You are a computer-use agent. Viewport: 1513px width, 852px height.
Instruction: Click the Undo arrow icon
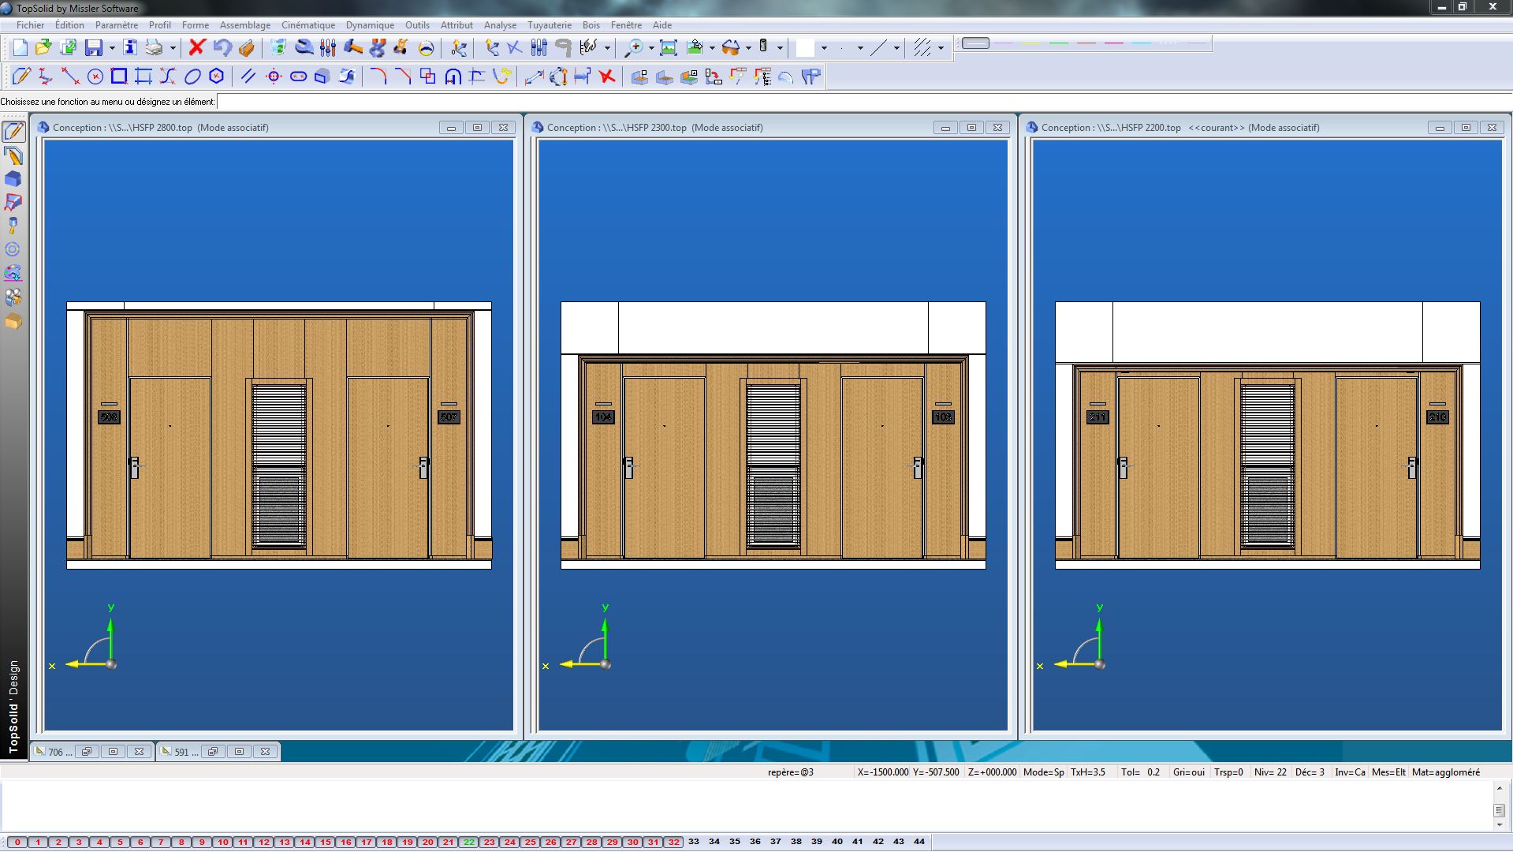(222, 47)
